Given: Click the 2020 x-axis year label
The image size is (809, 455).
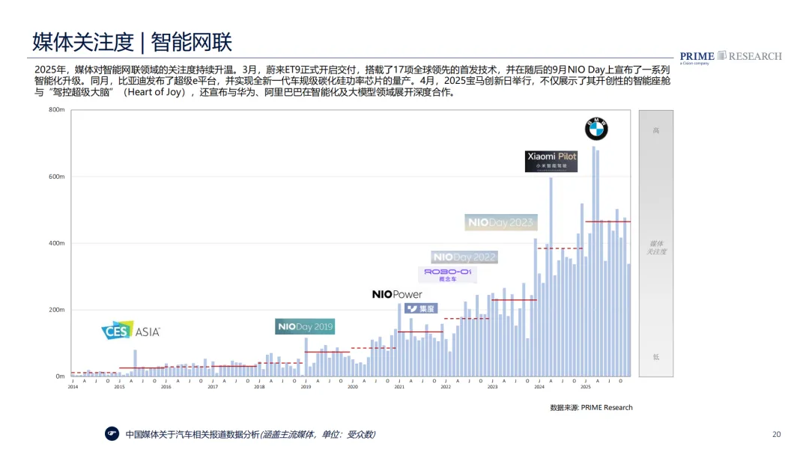Looking at the screenshot, I should pyautogui.click(x=352, y=386).
